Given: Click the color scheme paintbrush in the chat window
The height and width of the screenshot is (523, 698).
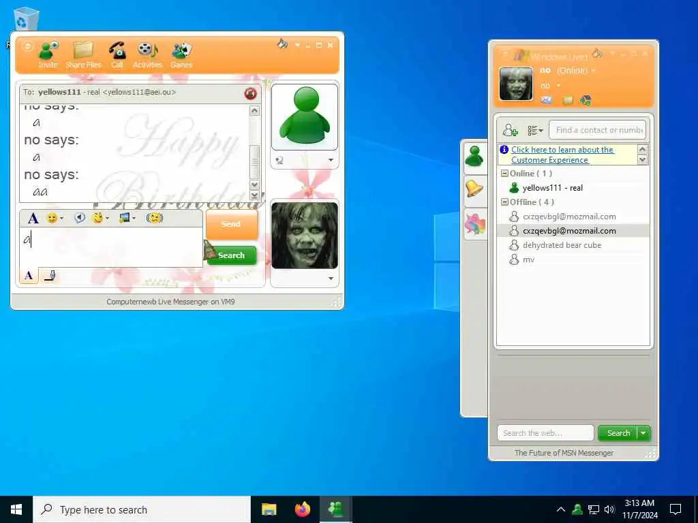Looking at the screenshot, I should pyautogui.click(x=282, y=44).
